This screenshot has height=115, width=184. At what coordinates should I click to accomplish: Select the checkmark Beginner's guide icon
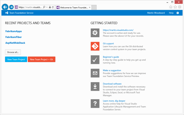[95, 60]
